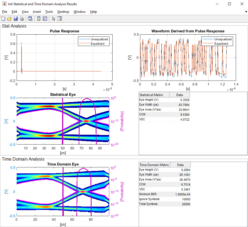Toggle the Insert Colorbar icon
Screen dimensions: 248x227
click(x=39, y=19)
